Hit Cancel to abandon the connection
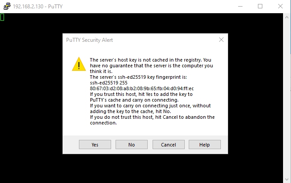 click(x=168, y=144)
